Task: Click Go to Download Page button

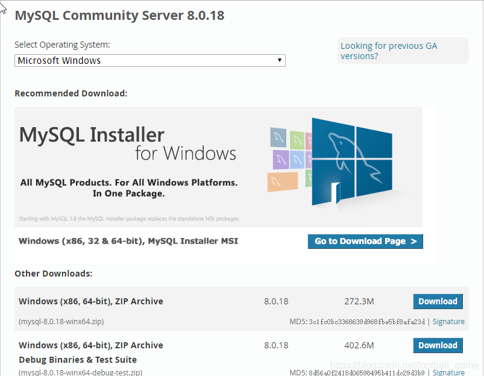Action: coord(365,241)
